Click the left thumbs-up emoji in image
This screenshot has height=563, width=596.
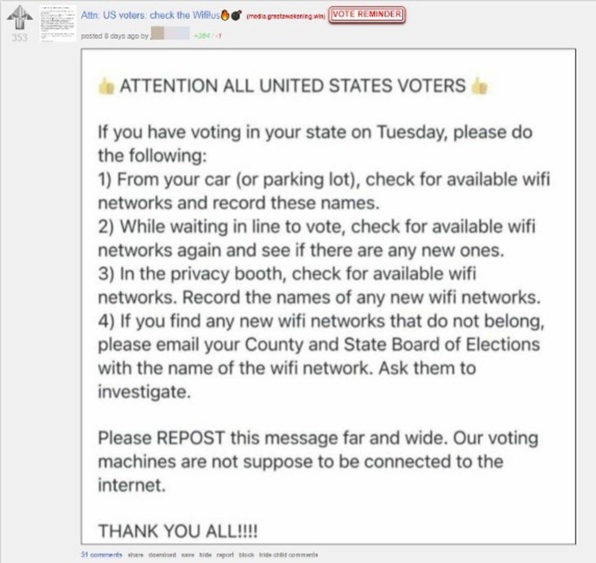click(106, 85)
